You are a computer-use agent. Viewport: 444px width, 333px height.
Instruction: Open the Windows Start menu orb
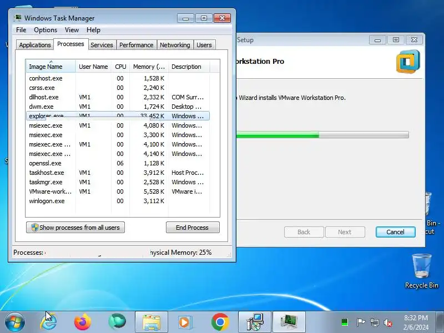click(x=14, y=322)
